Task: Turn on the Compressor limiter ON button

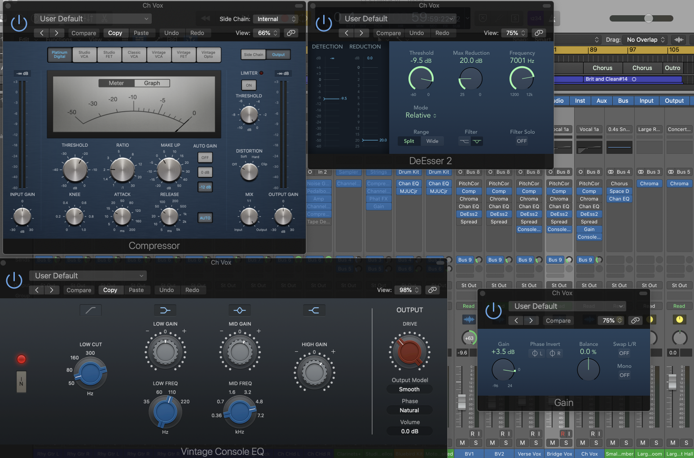Action: [249, 85]
